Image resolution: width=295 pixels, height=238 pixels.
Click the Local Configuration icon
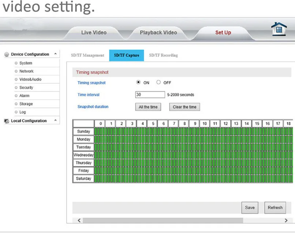(7, 121)
